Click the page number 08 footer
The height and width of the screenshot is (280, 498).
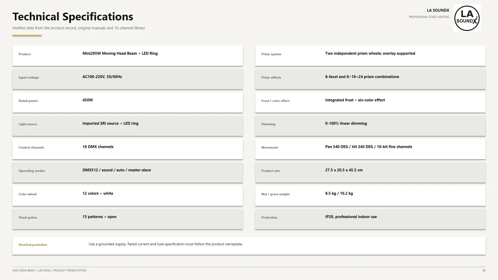pyautogui.click(x=484, y=270)
